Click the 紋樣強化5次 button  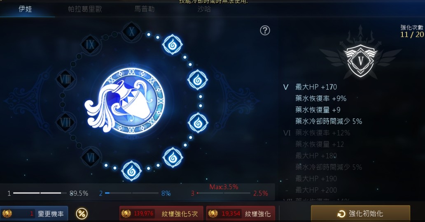tap(161, 214)
